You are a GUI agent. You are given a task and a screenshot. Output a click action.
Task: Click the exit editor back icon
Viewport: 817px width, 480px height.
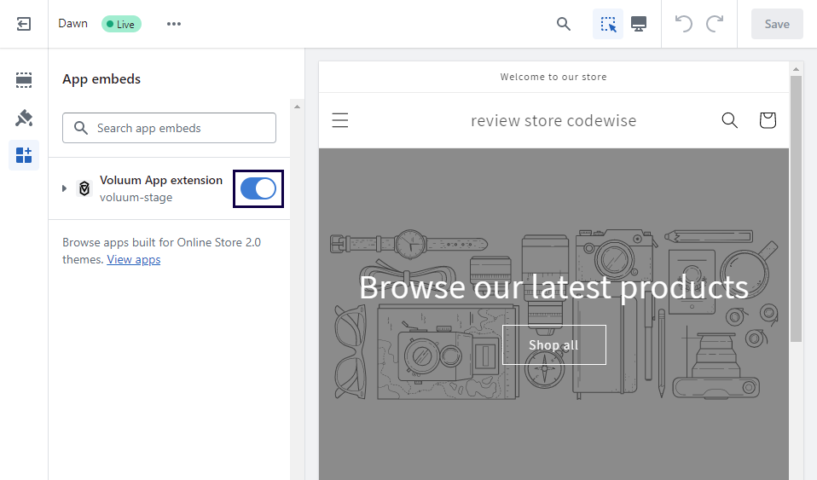point(24,24)
